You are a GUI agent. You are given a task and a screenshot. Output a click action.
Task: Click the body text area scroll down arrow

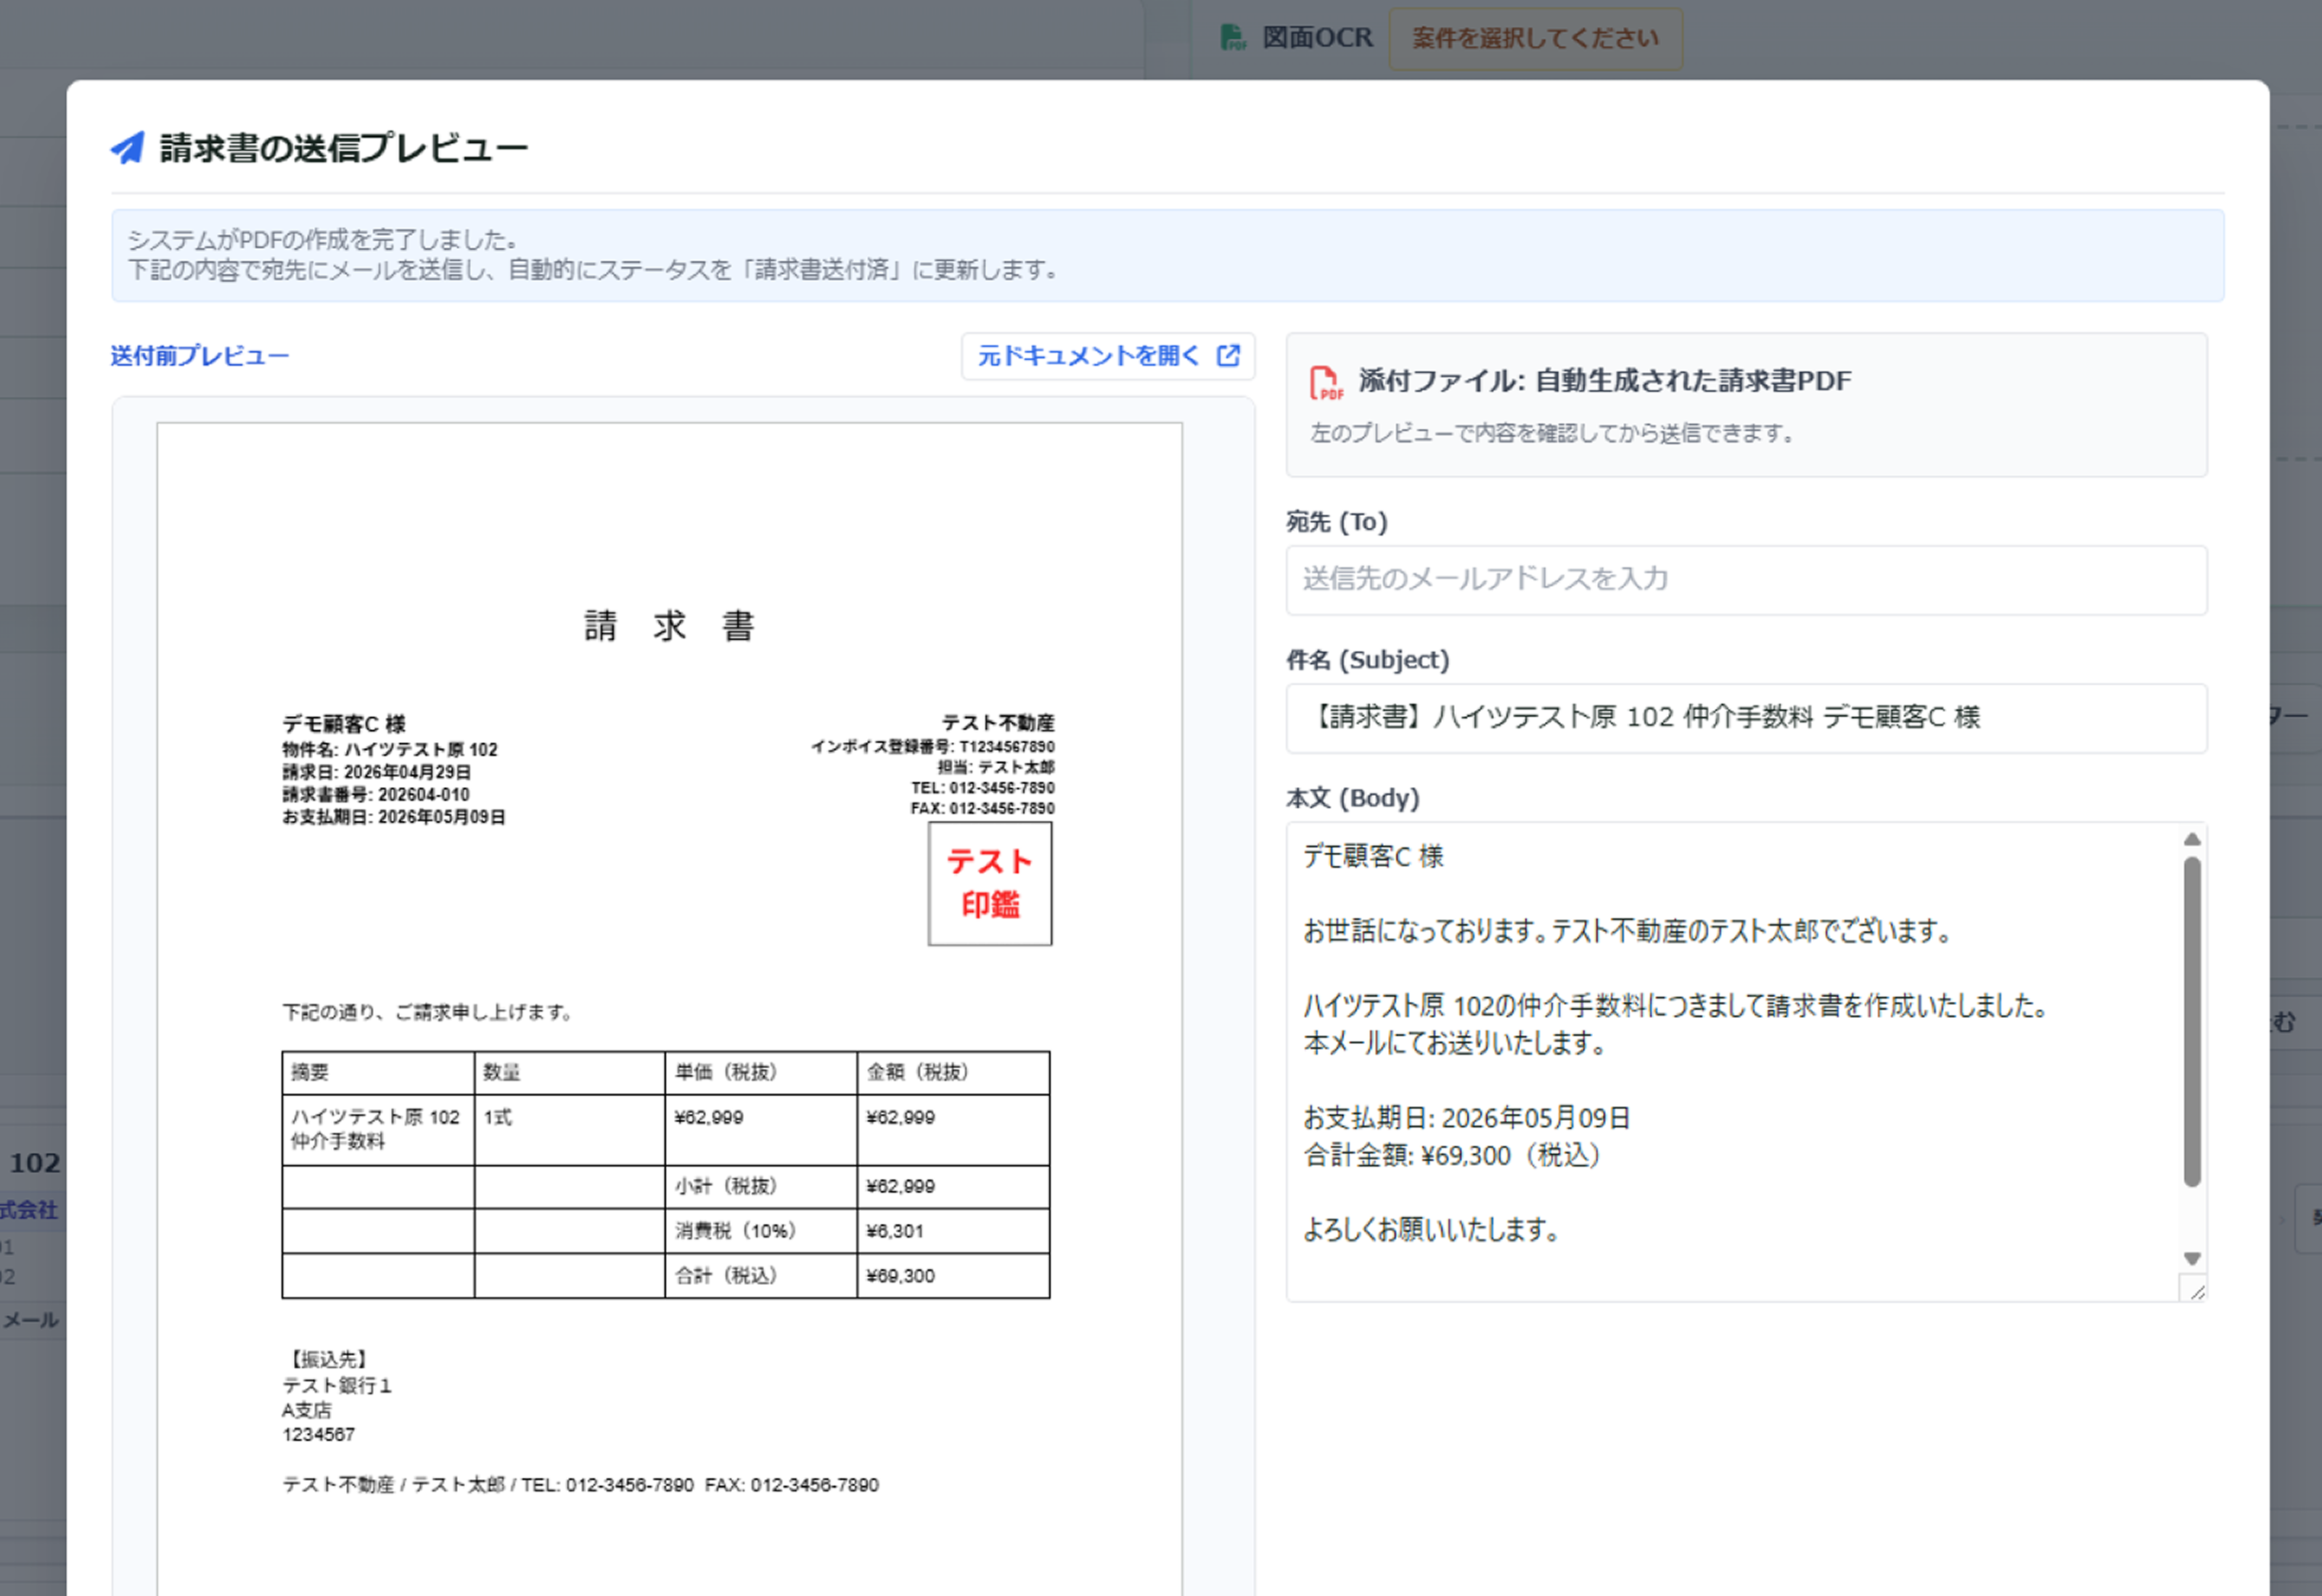[x=2191, y=1259]
